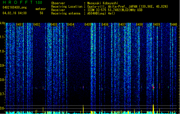Click the HROFFT title text

(18, 2)
